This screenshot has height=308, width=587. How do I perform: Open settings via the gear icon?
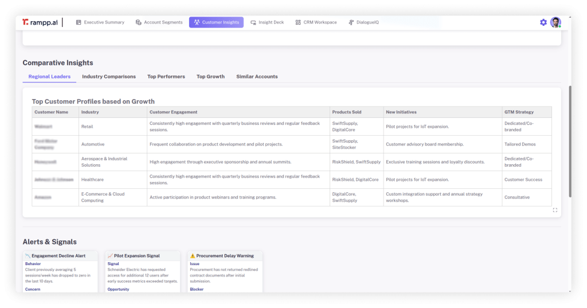point(543,22)
